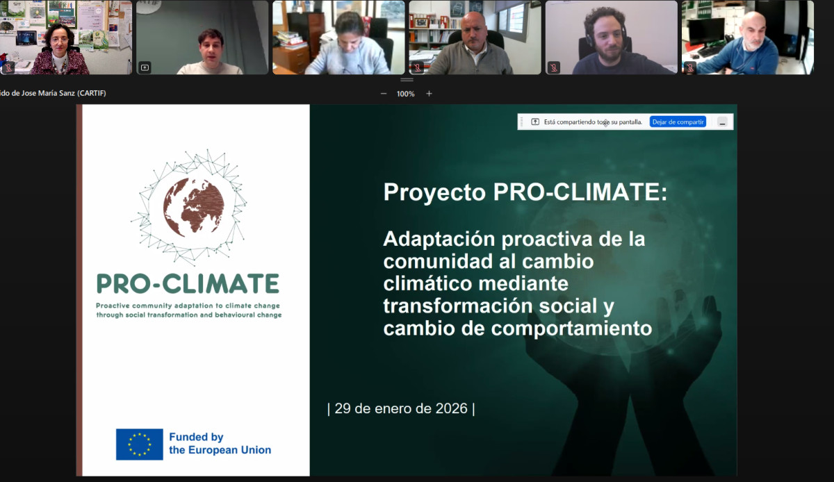Click the first participant's video thumbnail
Image resolution: width=834 pixels, height=482 pixels.
[x=67, y=38]
